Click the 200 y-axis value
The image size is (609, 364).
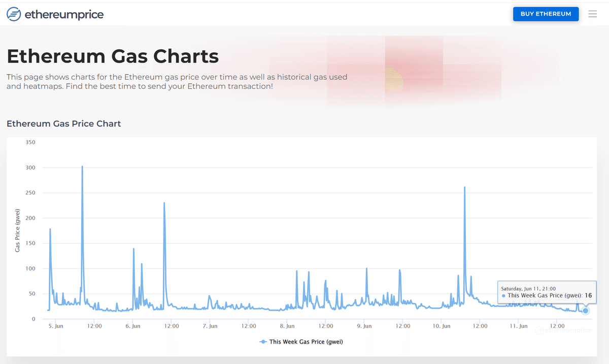pyautogui.click(x=30, y=218)
